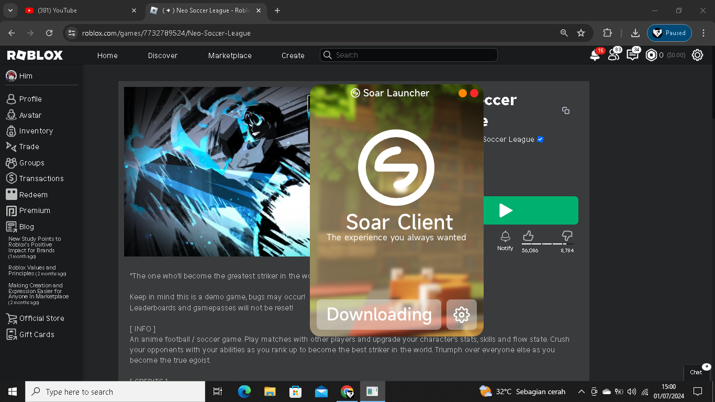Viewport: 715px width, 402px height.
Task: Open Soar Launcher settings gear
Action: pos(462,315)
